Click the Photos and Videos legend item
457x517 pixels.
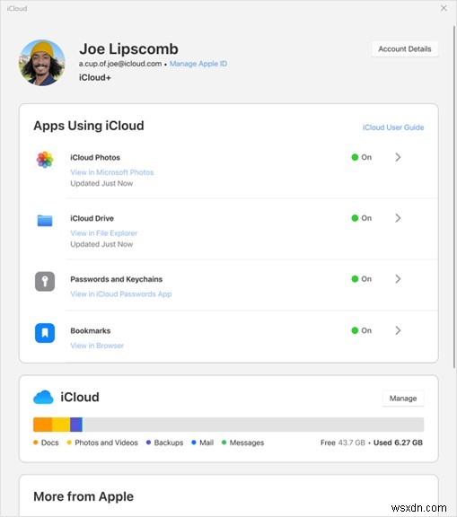click(x=102, y=443)
